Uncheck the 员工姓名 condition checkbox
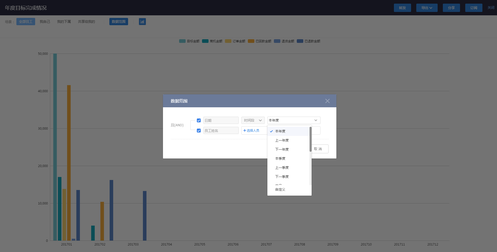497x252 pixels. click(199, 131)
